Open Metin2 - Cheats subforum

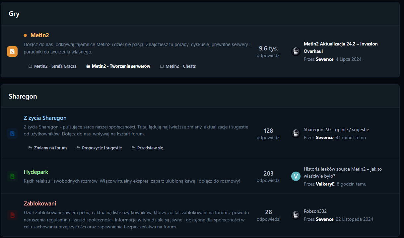(180, 66)
